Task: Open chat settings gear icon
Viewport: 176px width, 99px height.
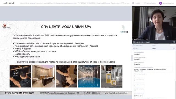Action: click(x=174, y=49)
